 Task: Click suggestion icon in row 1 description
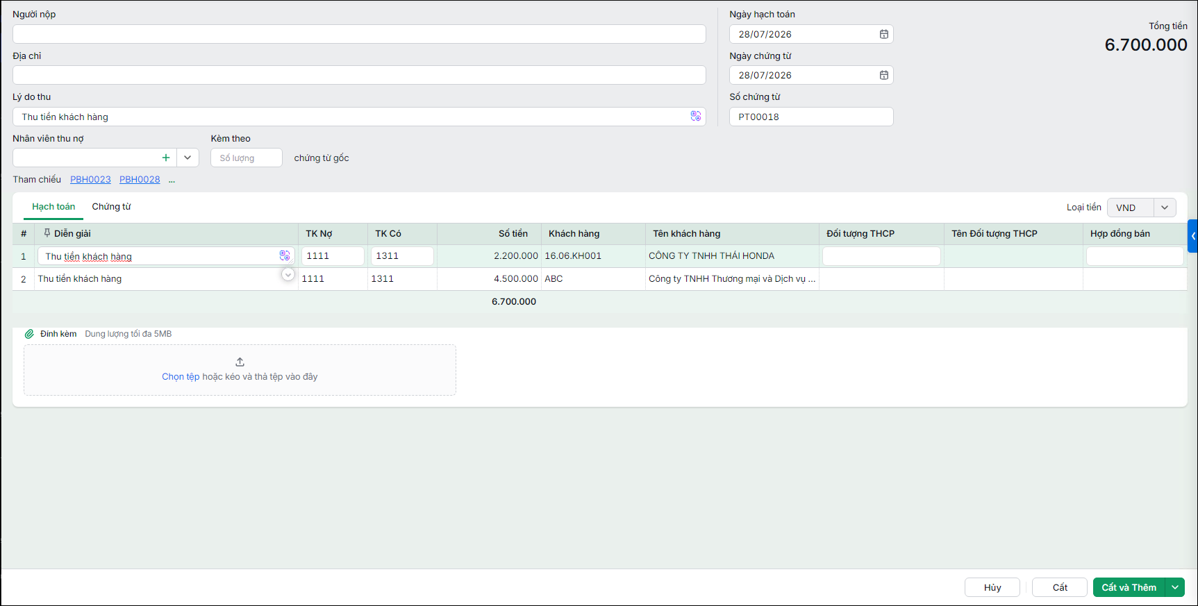(285, 255)
